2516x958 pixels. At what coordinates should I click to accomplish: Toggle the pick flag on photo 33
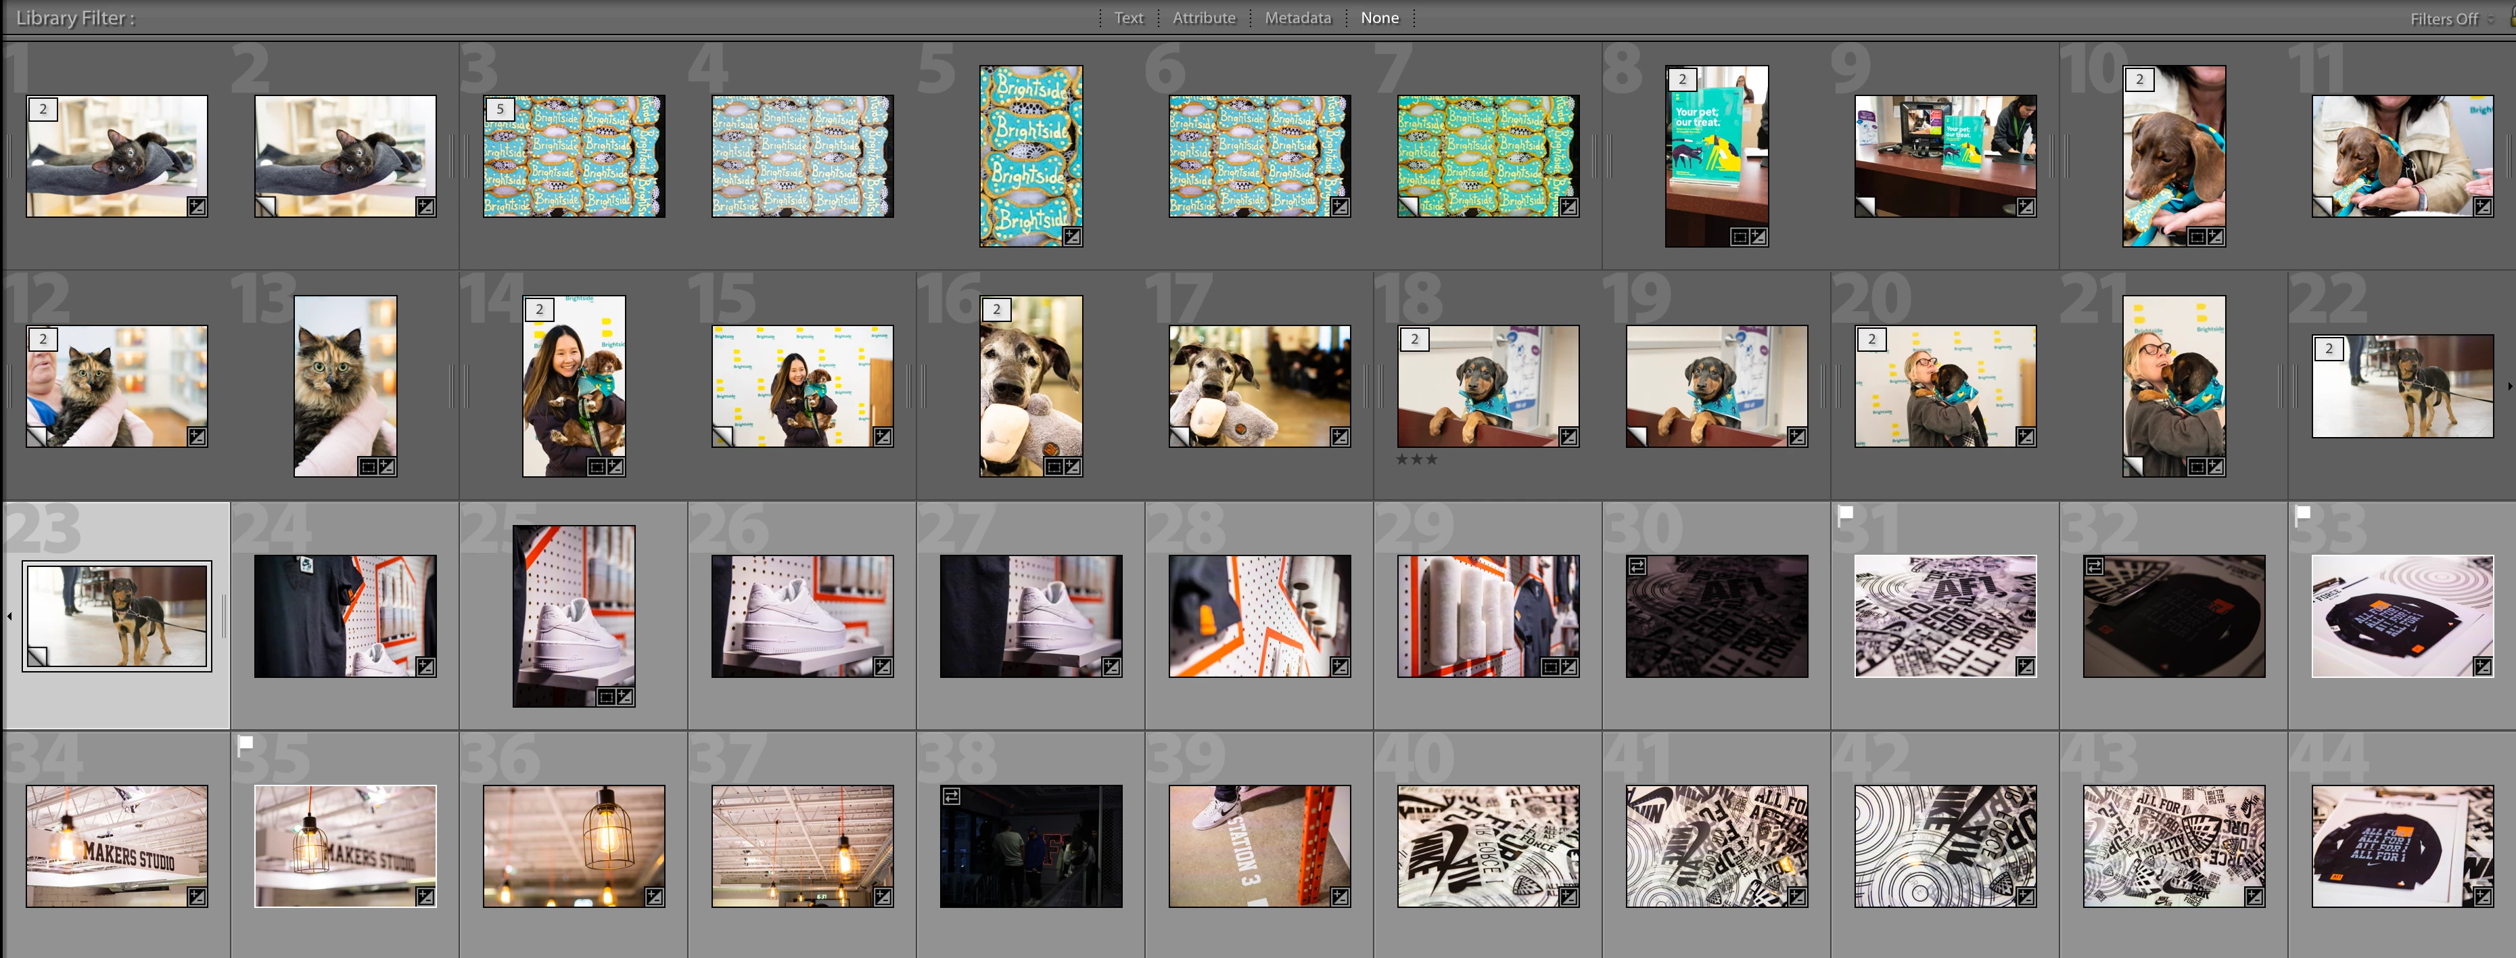(2302, 513)
